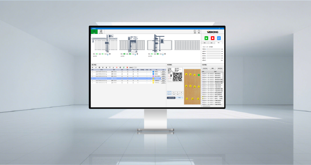
Task: Toggle first green switch under left machine
Action: tap(97, 54)
